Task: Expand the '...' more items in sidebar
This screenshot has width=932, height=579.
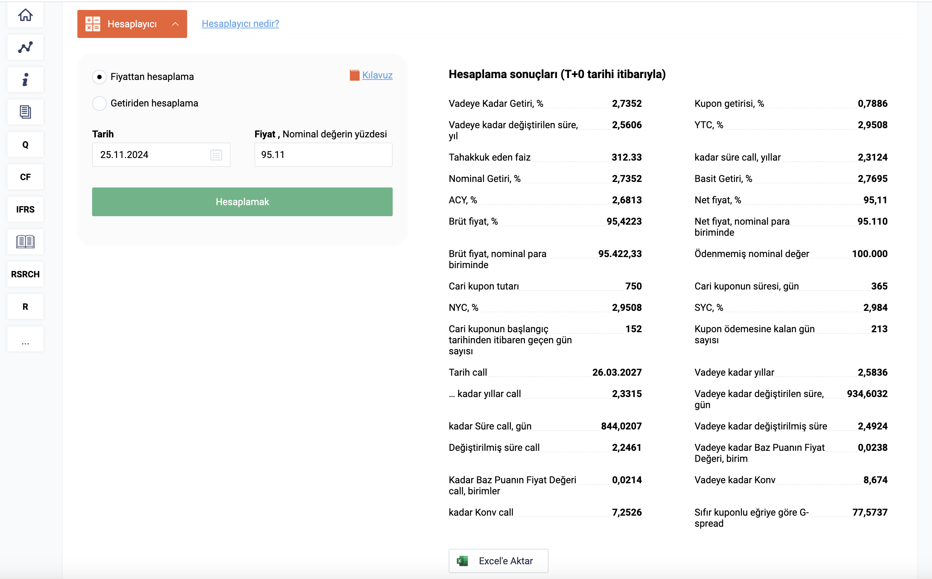Action: click(25, 339)
